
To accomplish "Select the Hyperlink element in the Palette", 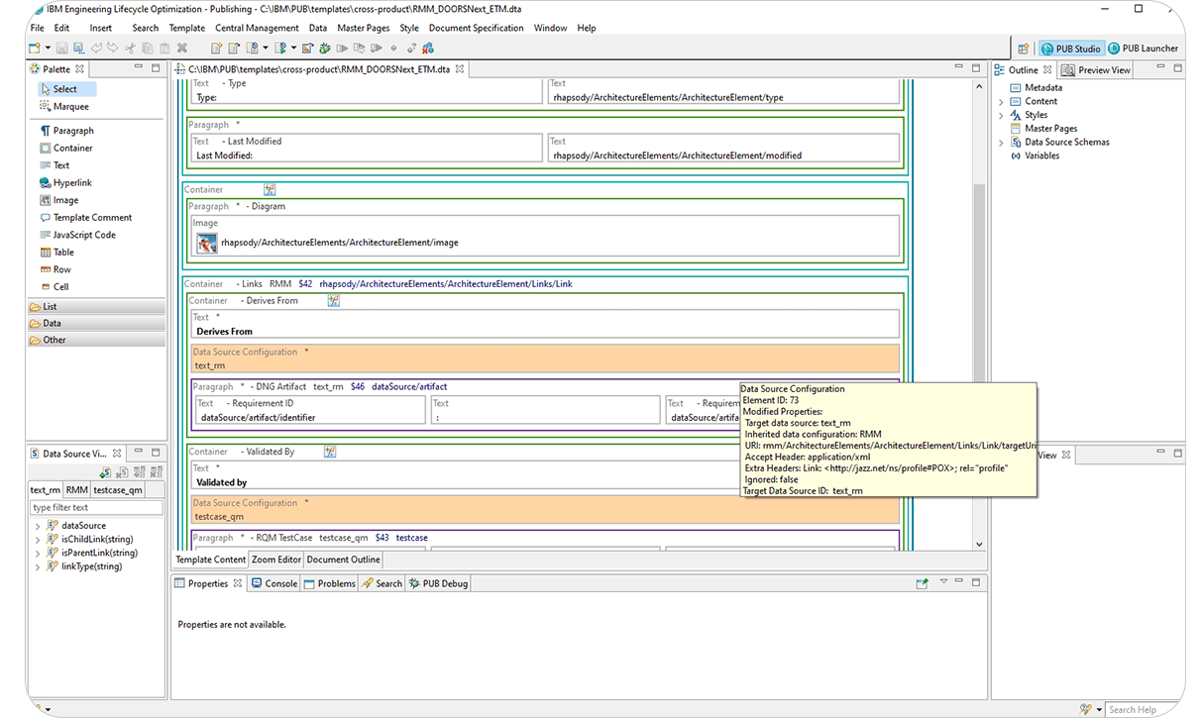I will click(x=70, y=182).
